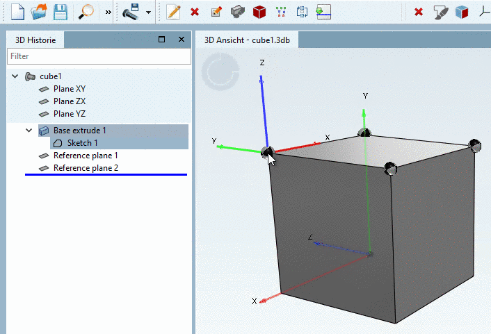
Task: Click the red X delete icon after the pencil
Action: [195, 12]
